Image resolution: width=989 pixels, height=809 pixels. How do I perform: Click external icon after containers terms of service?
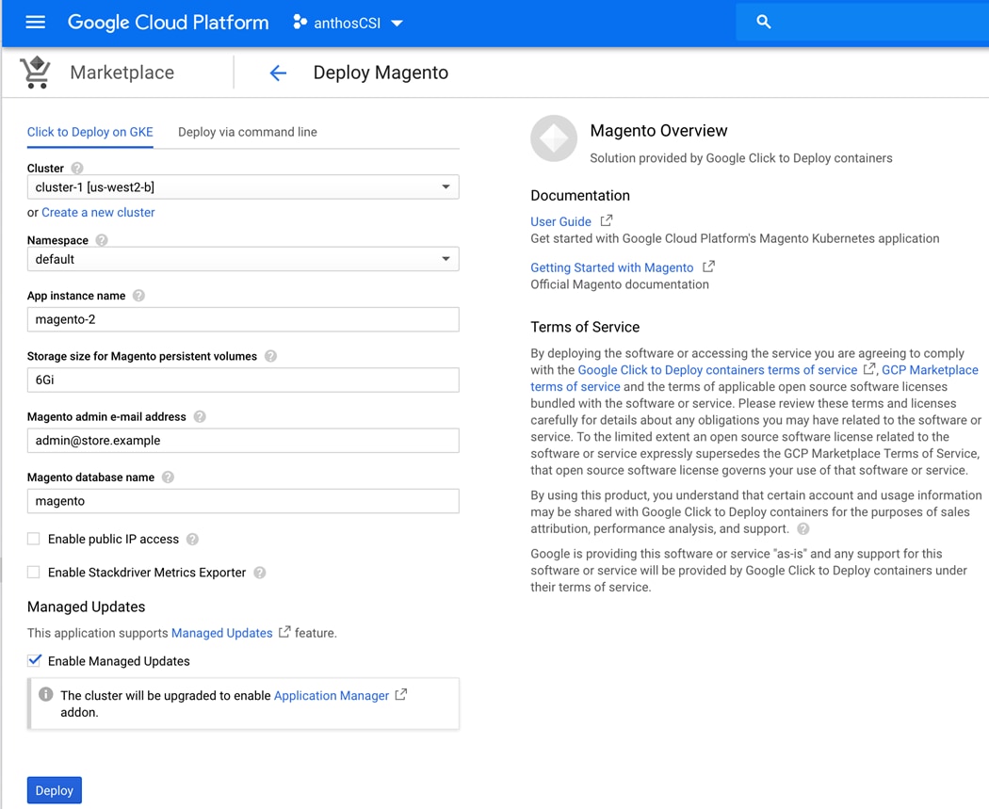coord(869,369)
